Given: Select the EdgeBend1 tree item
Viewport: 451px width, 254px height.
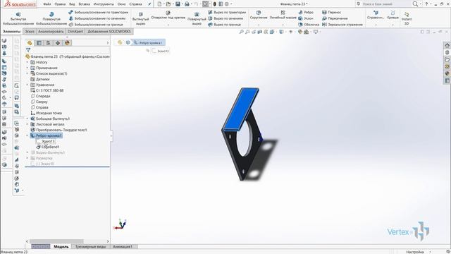Looking at the screenshot, I should pos(48,147).
